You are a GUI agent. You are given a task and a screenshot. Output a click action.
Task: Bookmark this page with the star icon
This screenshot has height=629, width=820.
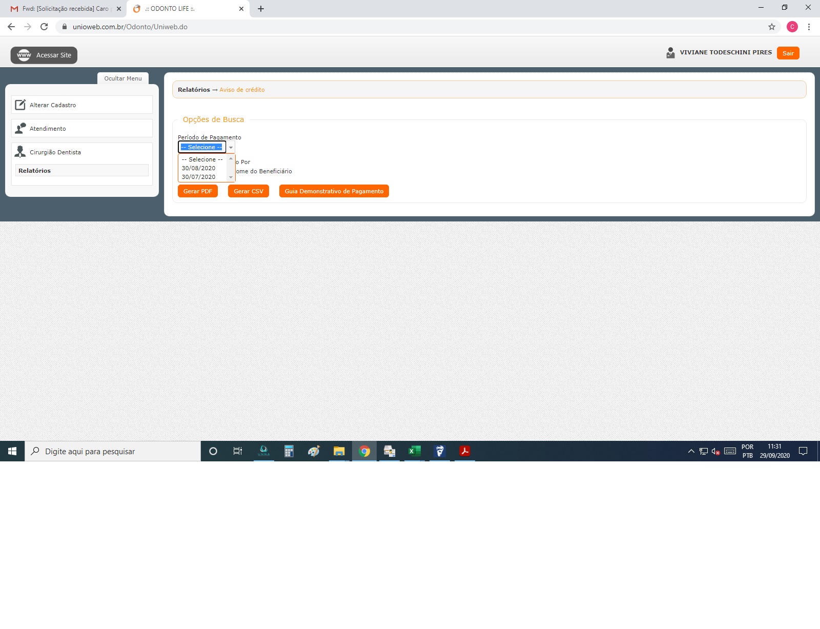tap(771, 27)
